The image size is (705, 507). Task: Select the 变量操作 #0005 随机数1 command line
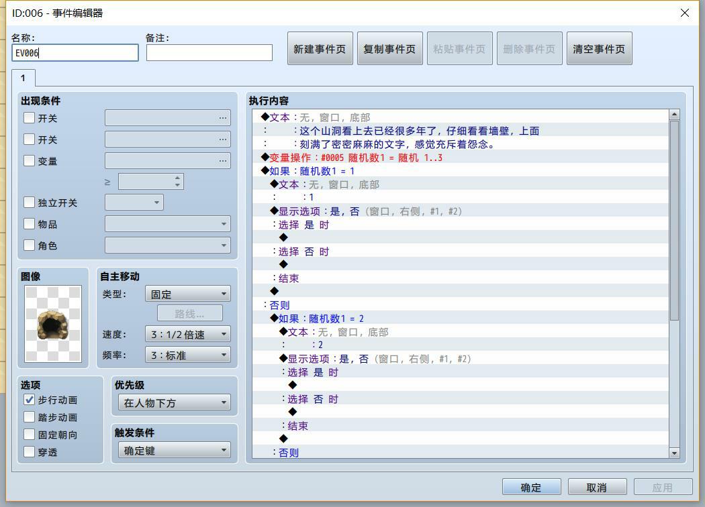click(461, 158)
